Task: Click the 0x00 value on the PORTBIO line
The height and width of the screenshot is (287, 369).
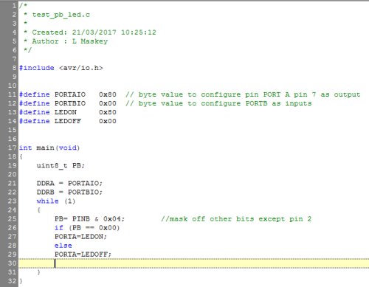Action: pos(108,103)
